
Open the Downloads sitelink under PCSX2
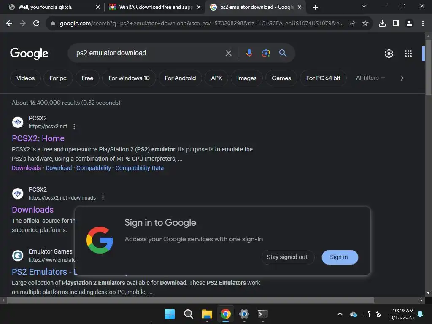[27, 168]
